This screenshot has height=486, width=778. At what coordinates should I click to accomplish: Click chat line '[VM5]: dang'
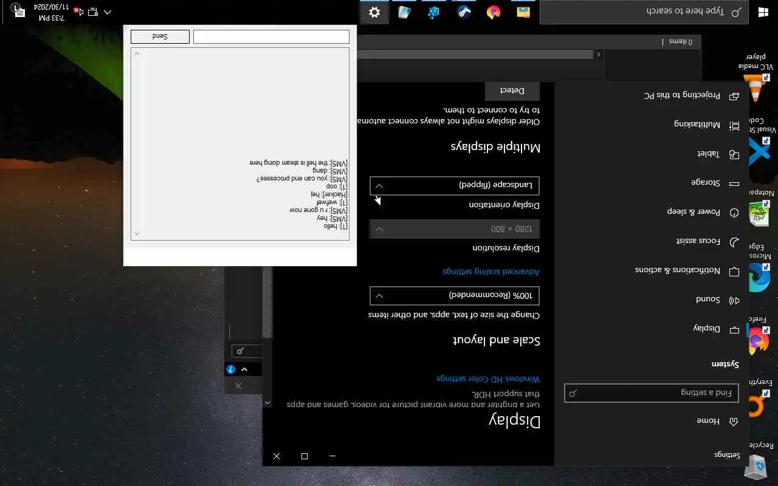330,171
